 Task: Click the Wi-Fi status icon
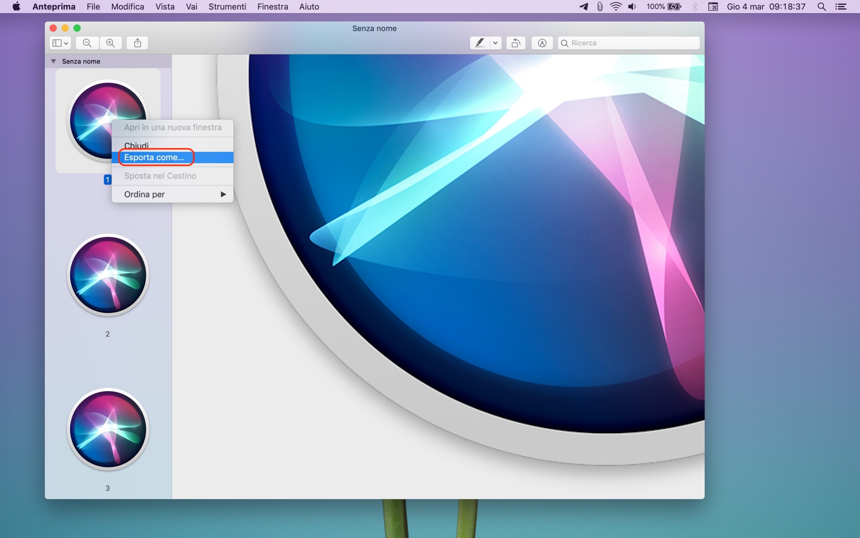[615, 7]
